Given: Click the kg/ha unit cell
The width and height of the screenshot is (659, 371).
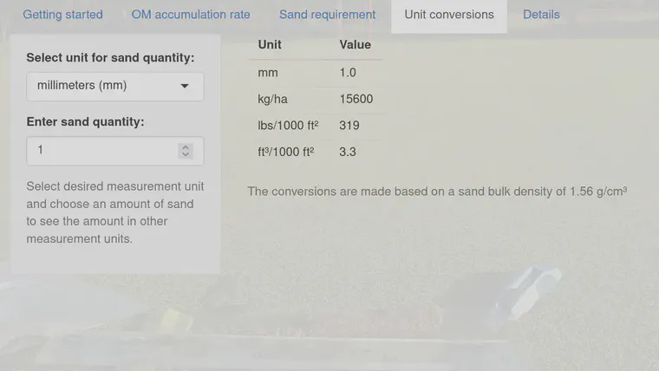Looking at the screenshot, I should (273, 99).
